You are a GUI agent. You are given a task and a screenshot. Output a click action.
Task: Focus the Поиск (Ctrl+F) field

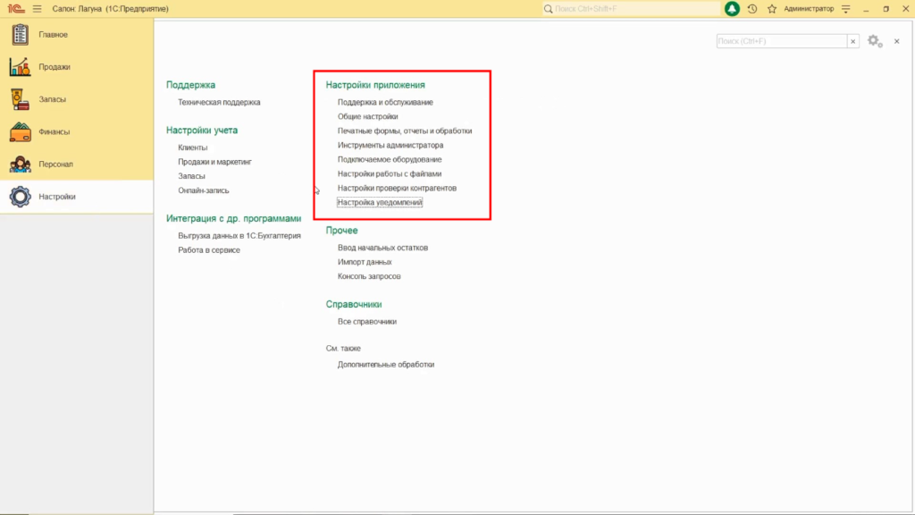[781, 41]
